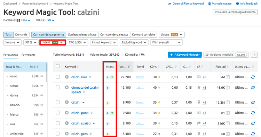Image resolution: width=261 pixels, height=137 pixels.
Task: Open SERP results icon in 12,3M row
Action: coord(228,103)
